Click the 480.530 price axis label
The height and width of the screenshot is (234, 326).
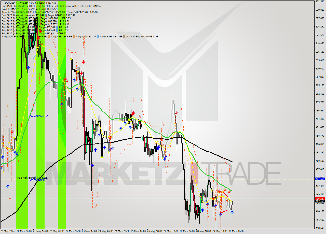coord(320,161)
